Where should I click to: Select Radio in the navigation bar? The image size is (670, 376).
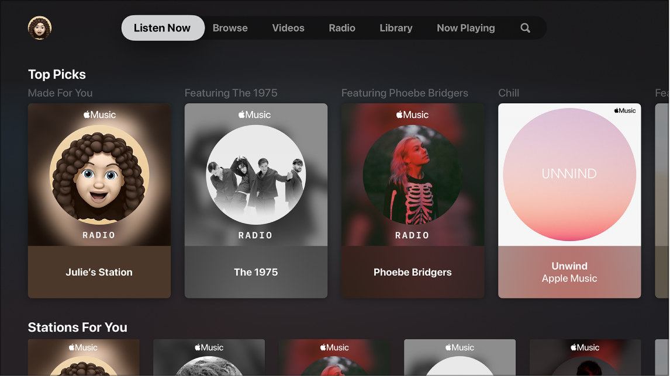(341, 27)
